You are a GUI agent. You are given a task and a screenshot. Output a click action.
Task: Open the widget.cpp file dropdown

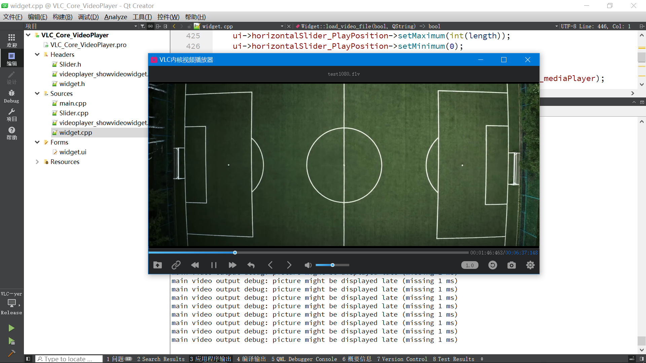tap(282, 26)
